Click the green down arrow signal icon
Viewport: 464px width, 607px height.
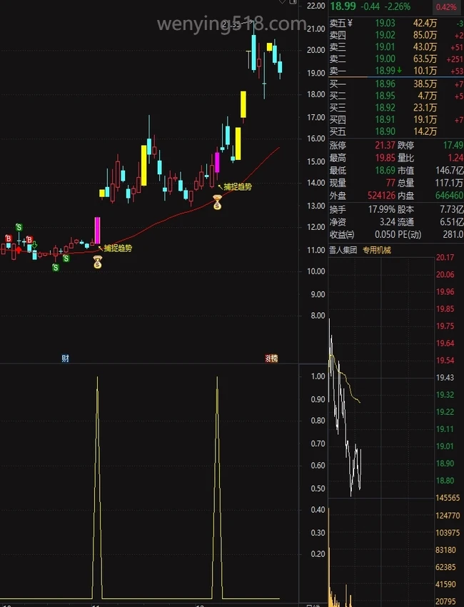[35, 246]
